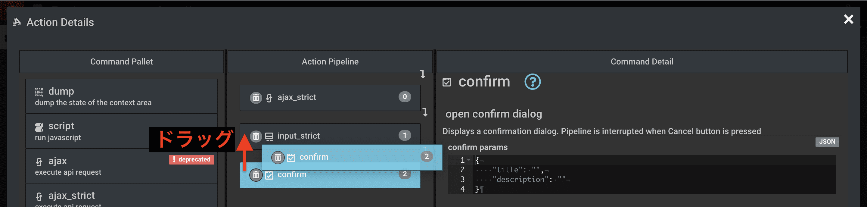Viewport: 867px width, 207px height.
Task: Select the script run javascript command
Action: pos(122,131)
